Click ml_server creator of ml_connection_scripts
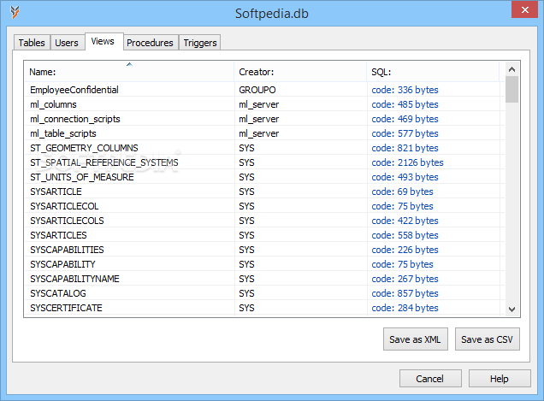The width and height of the screenshot is (544, 401). pyautogui.click(x=259, y=119)
